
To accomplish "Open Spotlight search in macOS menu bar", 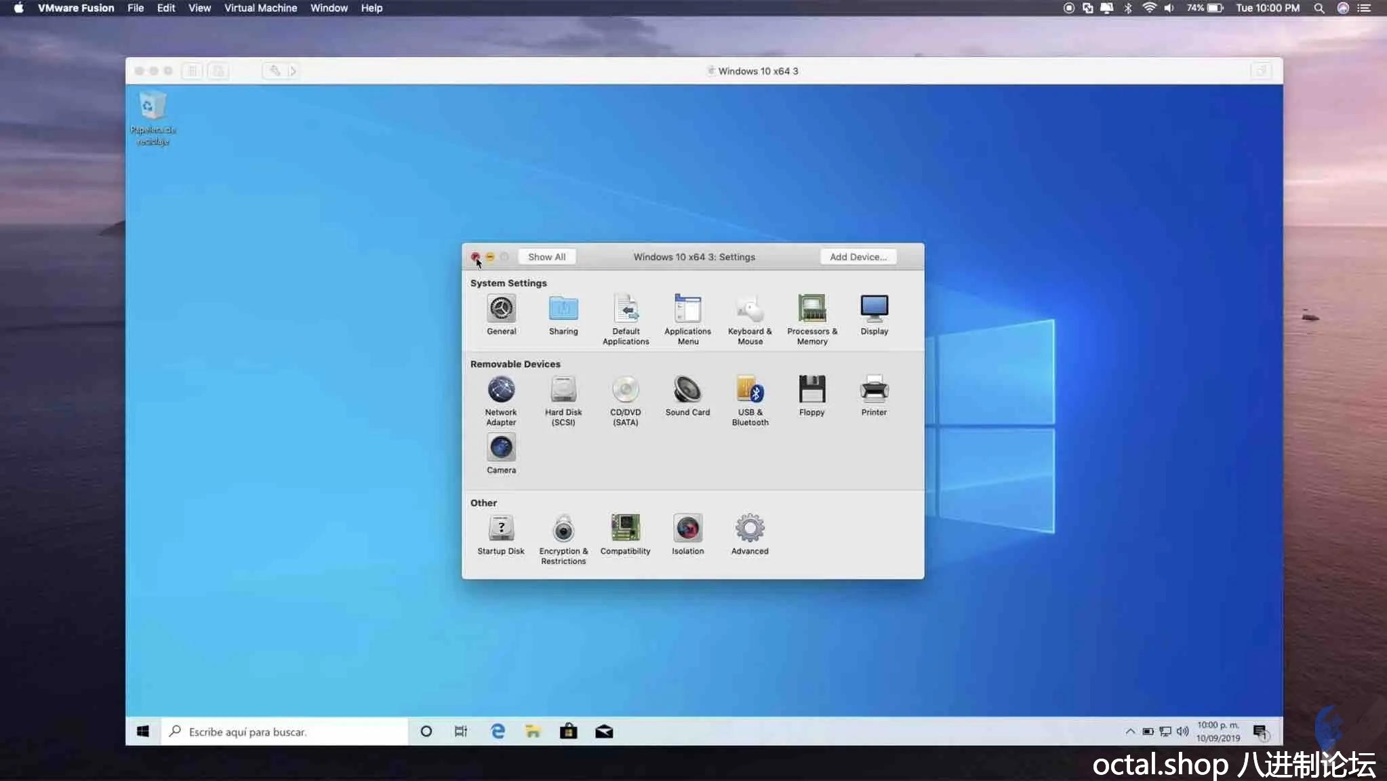I will [1319, 8].
